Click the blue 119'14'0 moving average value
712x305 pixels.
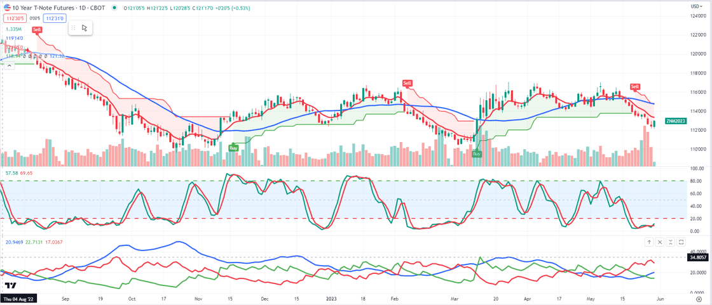15,38
